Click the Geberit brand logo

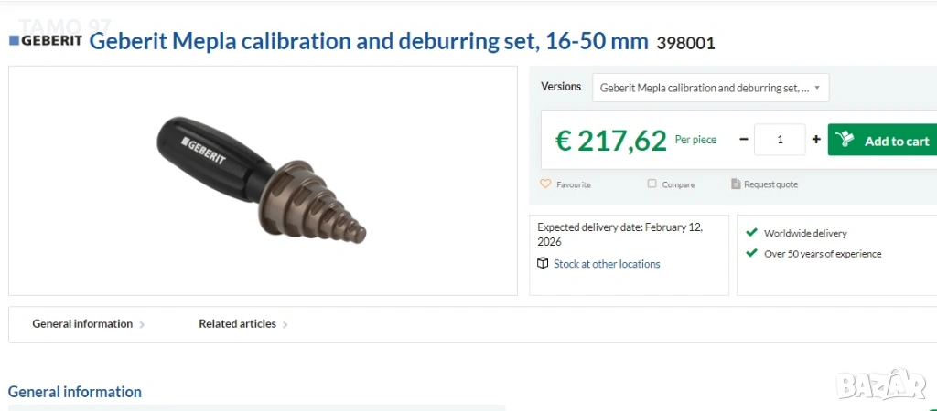46,41
